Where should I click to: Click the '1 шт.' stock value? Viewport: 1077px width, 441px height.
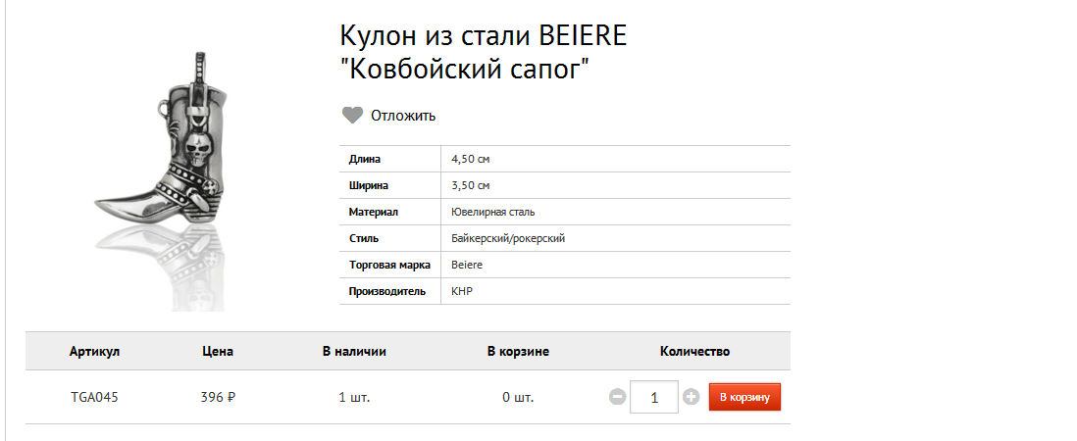(354, 397)
